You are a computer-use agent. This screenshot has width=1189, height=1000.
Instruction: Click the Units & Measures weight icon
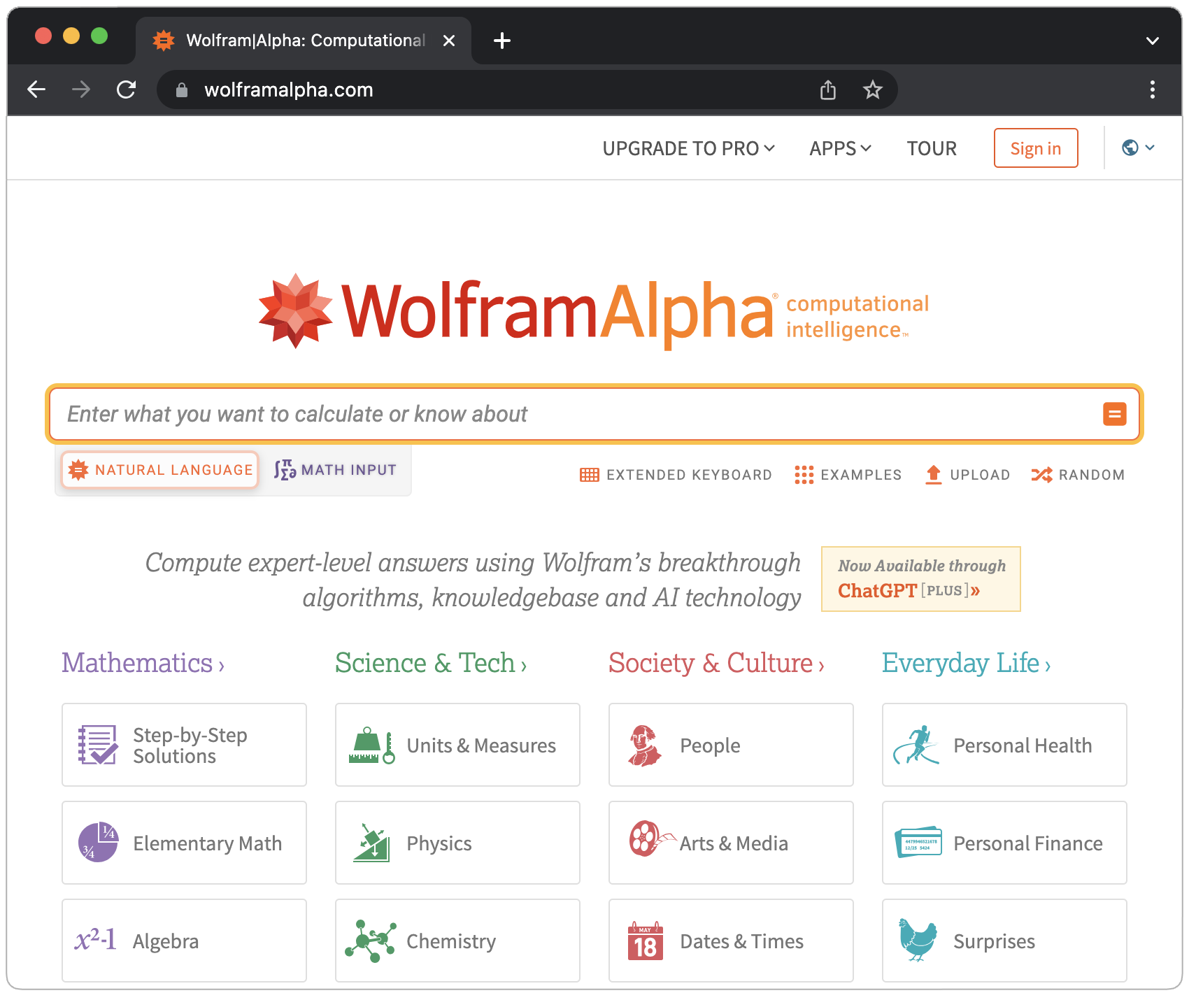click(x=371, y=745)
